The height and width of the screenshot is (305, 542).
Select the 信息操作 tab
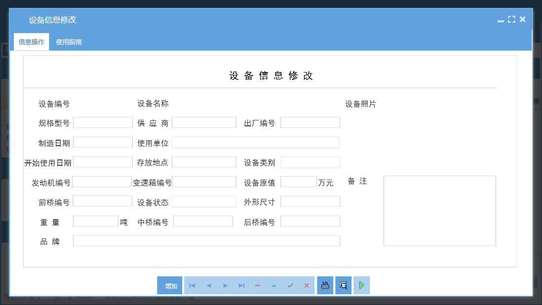tap(31, 41)
